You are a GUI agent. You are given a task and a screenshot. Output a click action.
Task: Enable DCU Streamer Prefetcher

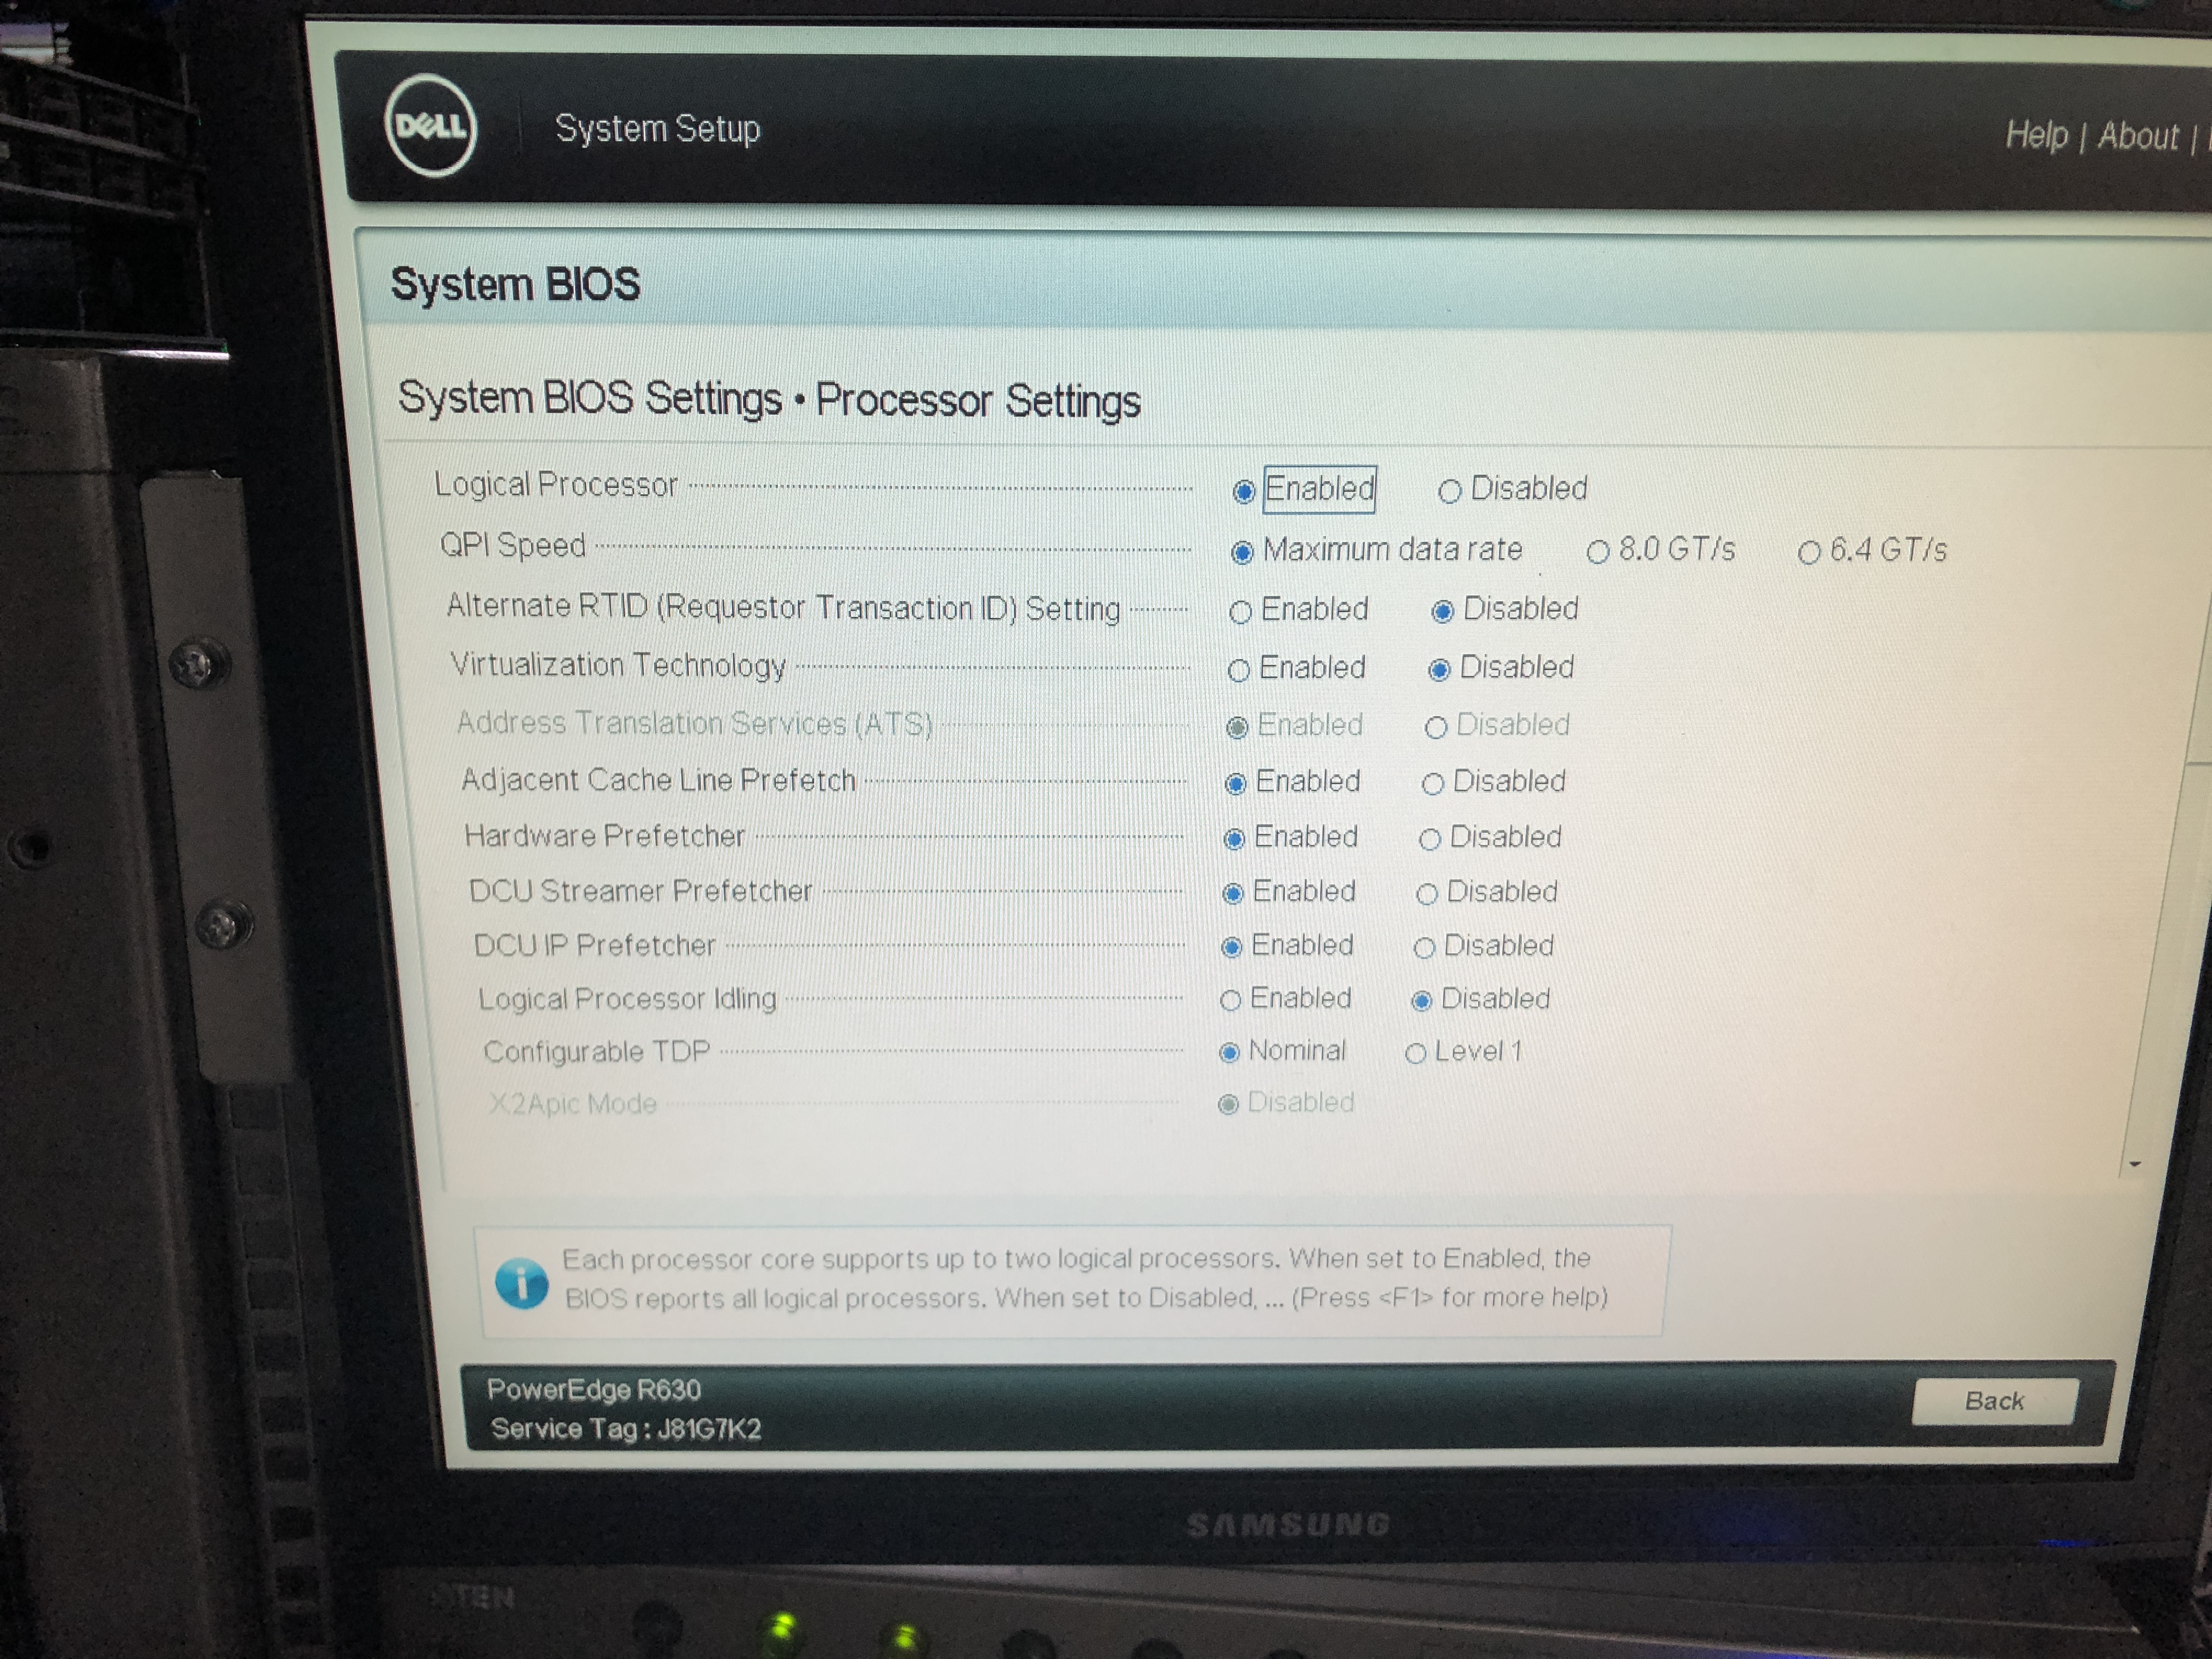pos(1232,893)
